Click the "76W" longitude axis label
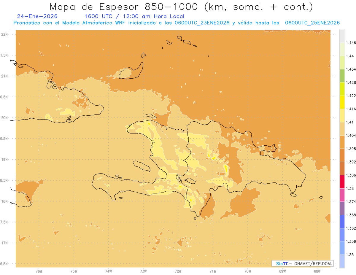The width and height of the screenshot is (356, 275). [x=39, y=271]
